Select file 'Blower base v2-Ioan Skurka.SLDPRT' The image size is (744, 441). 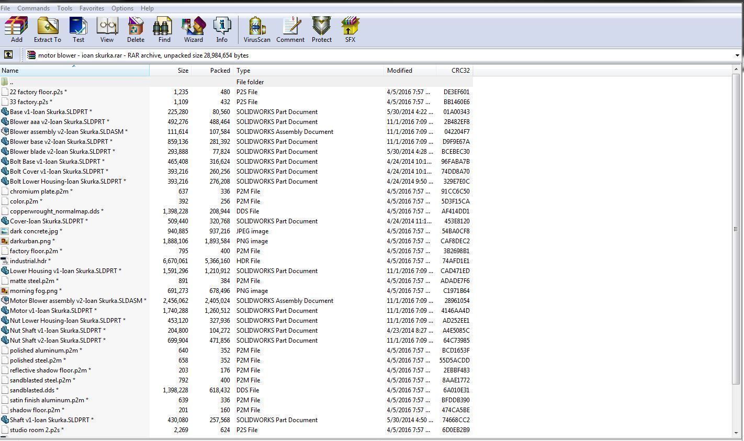coord(61,141)
